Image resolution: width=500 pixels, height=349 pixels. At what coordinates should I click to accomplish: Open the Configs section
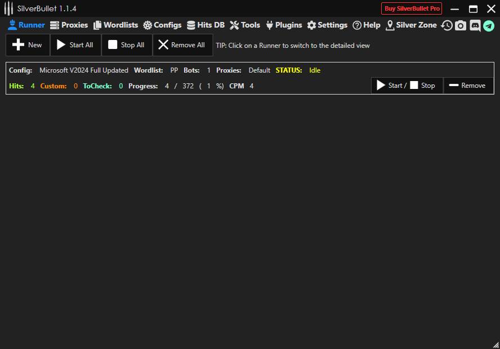click(162, 25)
